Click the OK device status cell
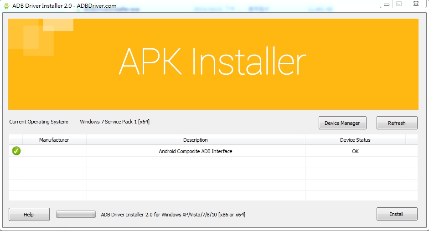Screen dimensions: 429x231 356,151
